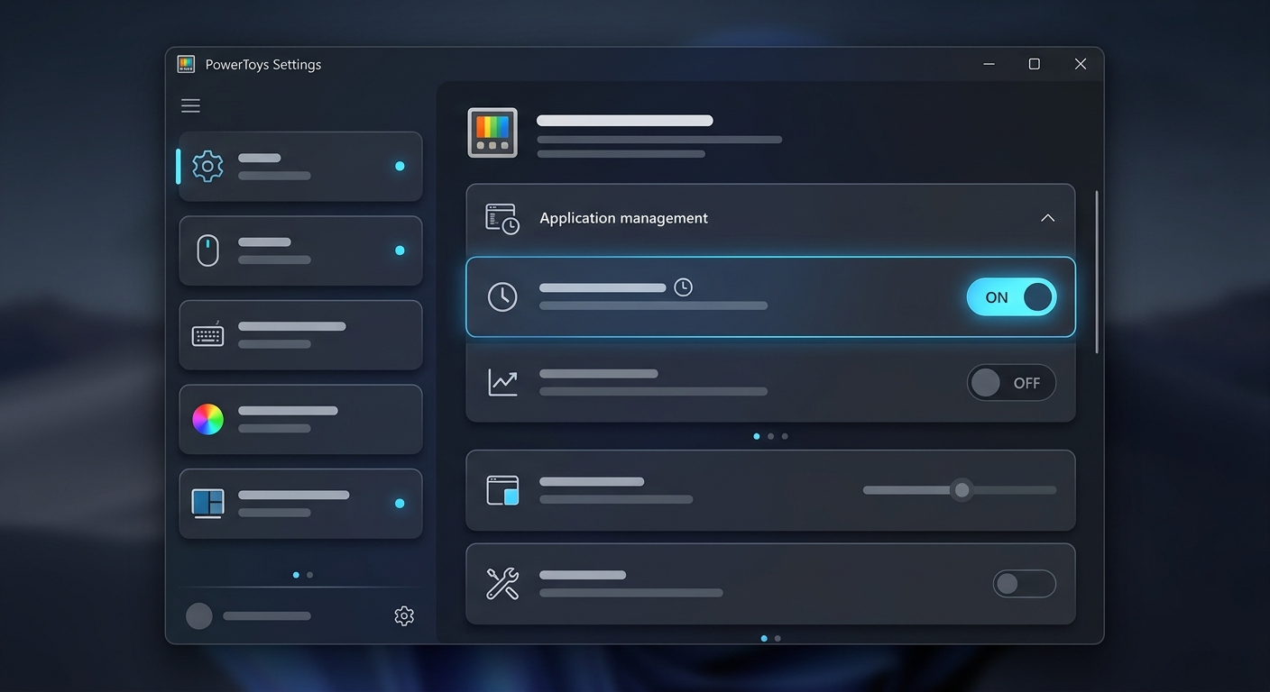The image size is (1270, 692).
Task: Click the slider in the window row
Action: 960,490
